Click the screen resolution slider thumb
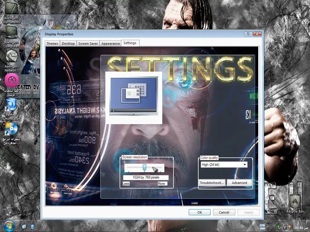310x232 pixels. 144,168
